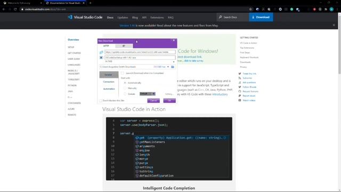The image size is (341, 192).
Task: Expand SETUP in the left docs sidebar
Action: 71,47
